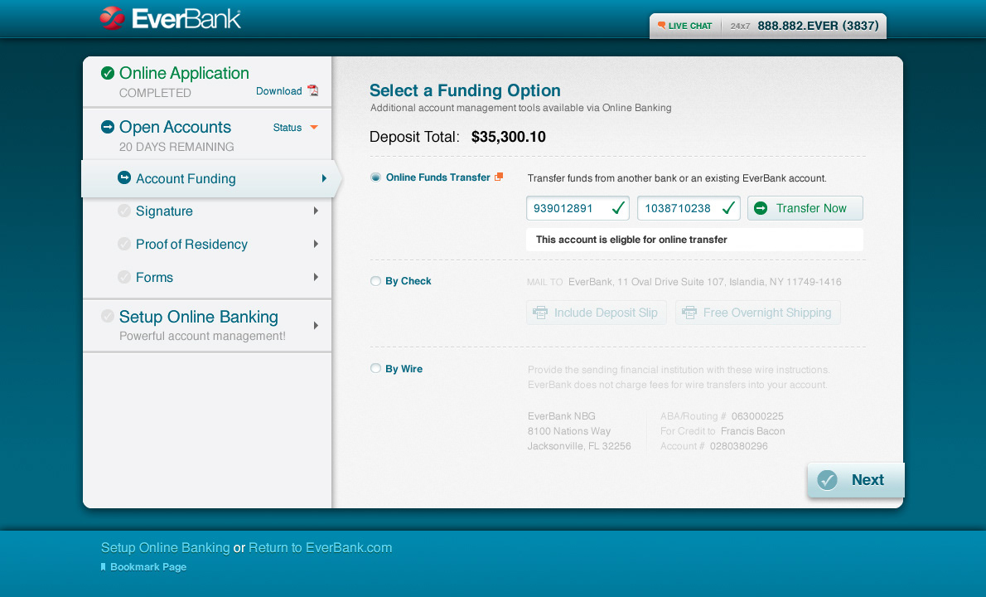Expand the Account Funding arrow

324,178
